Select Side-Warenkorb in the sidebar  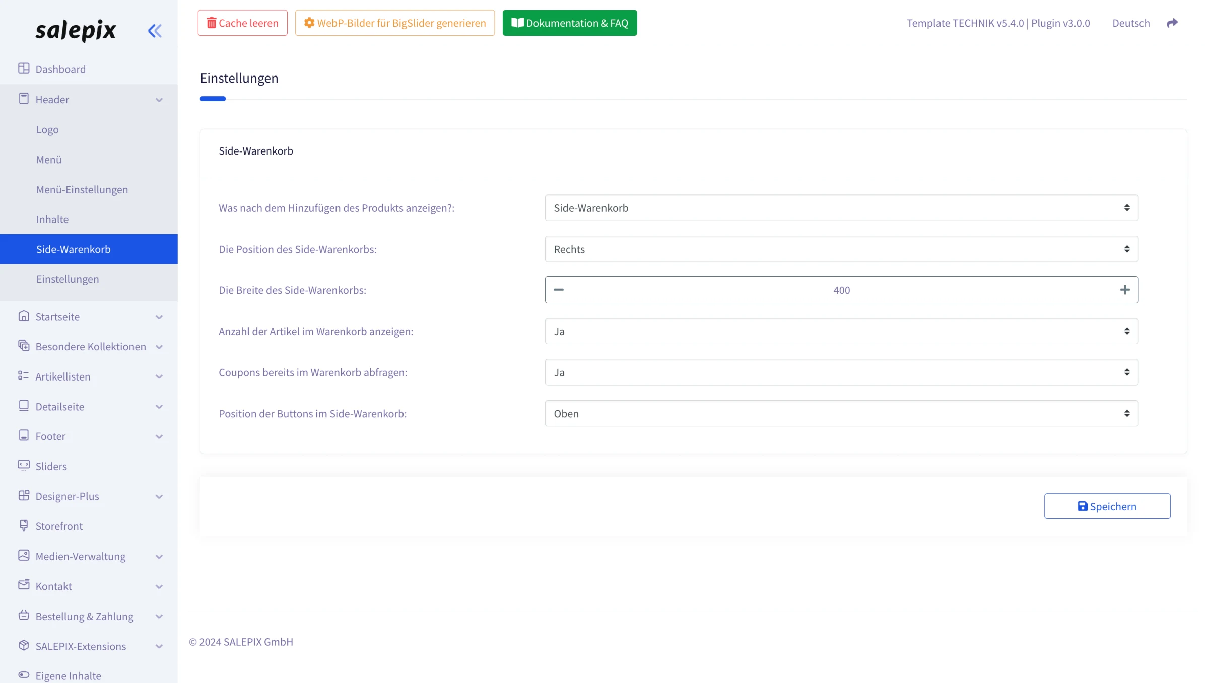coord(89,249)
